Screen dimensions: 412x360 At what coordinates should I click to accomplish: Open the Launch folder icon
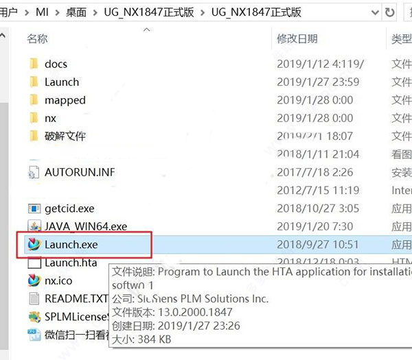[34, 82]
